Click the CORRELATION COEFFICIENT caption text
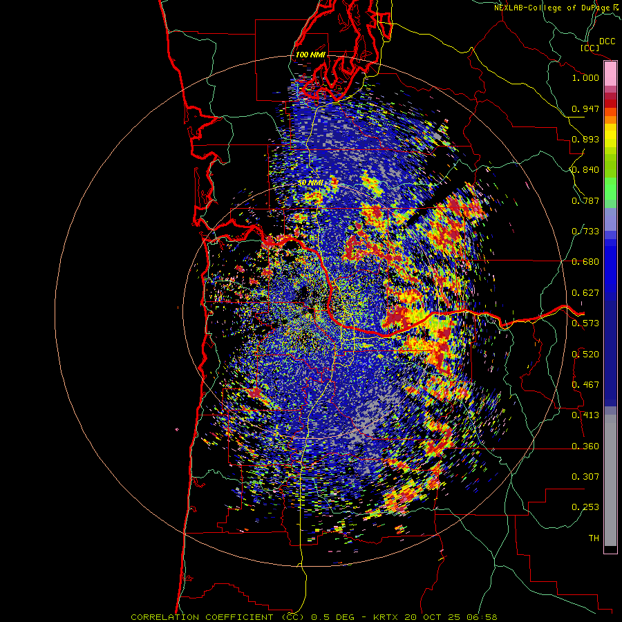This screenshot has width=622, height=622. pyautogui.click(x=202, y=617)
